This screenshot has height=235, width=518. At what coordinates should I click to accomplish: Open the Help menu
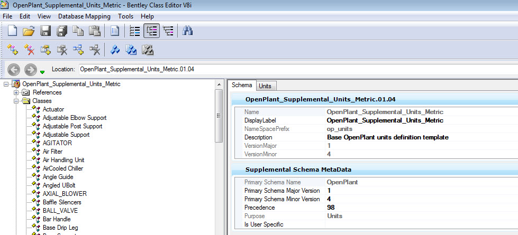point(147,16)
